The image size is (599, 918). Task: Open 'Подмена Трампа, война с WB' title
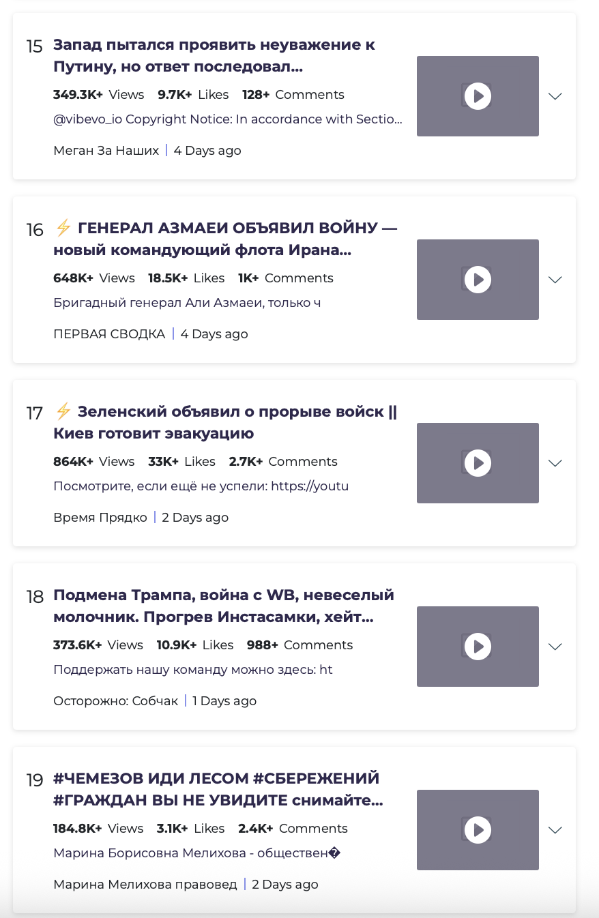point(224,606)
